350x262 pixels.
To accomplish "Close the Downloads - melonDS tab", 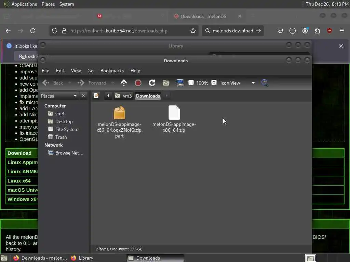I will 240,16.
